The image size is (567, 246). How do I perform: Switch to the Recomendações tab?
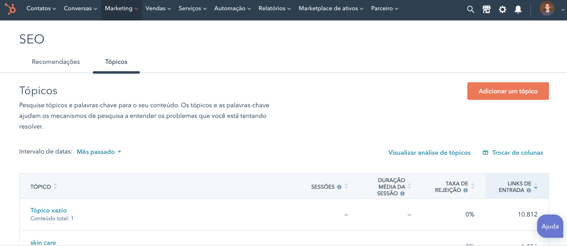point(56,62)
